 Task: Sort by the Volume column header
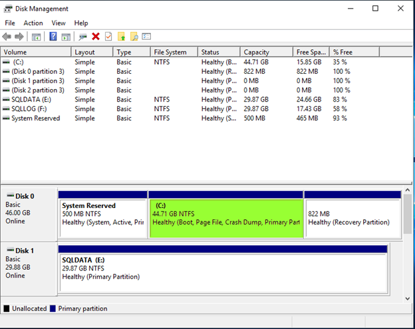pyautogui.click(x=36, y=52)
